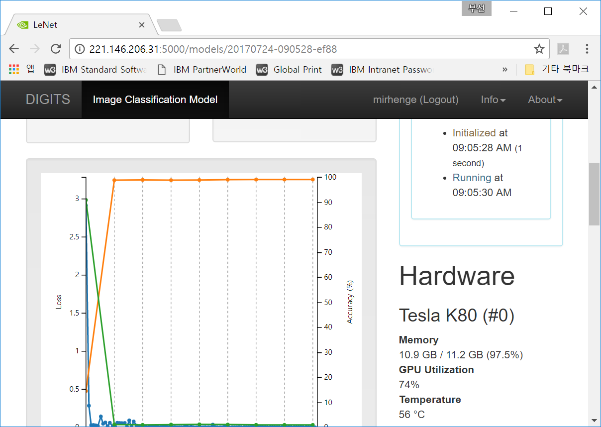This screenshot has width=601, height=427.
Task: Log out via mirhenge (Logout) link
Action: [x=416, y=100]
